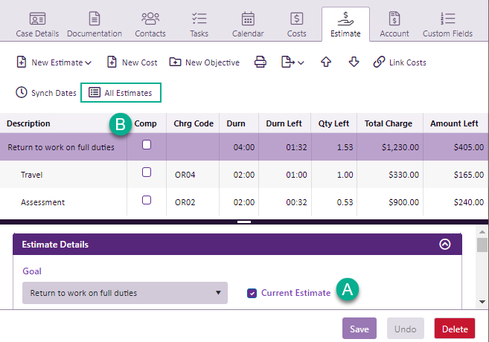Click the move up arrow icon
The height and width of the screenshot is (342, 489).
pyautogui.click(x=325, y=62)
